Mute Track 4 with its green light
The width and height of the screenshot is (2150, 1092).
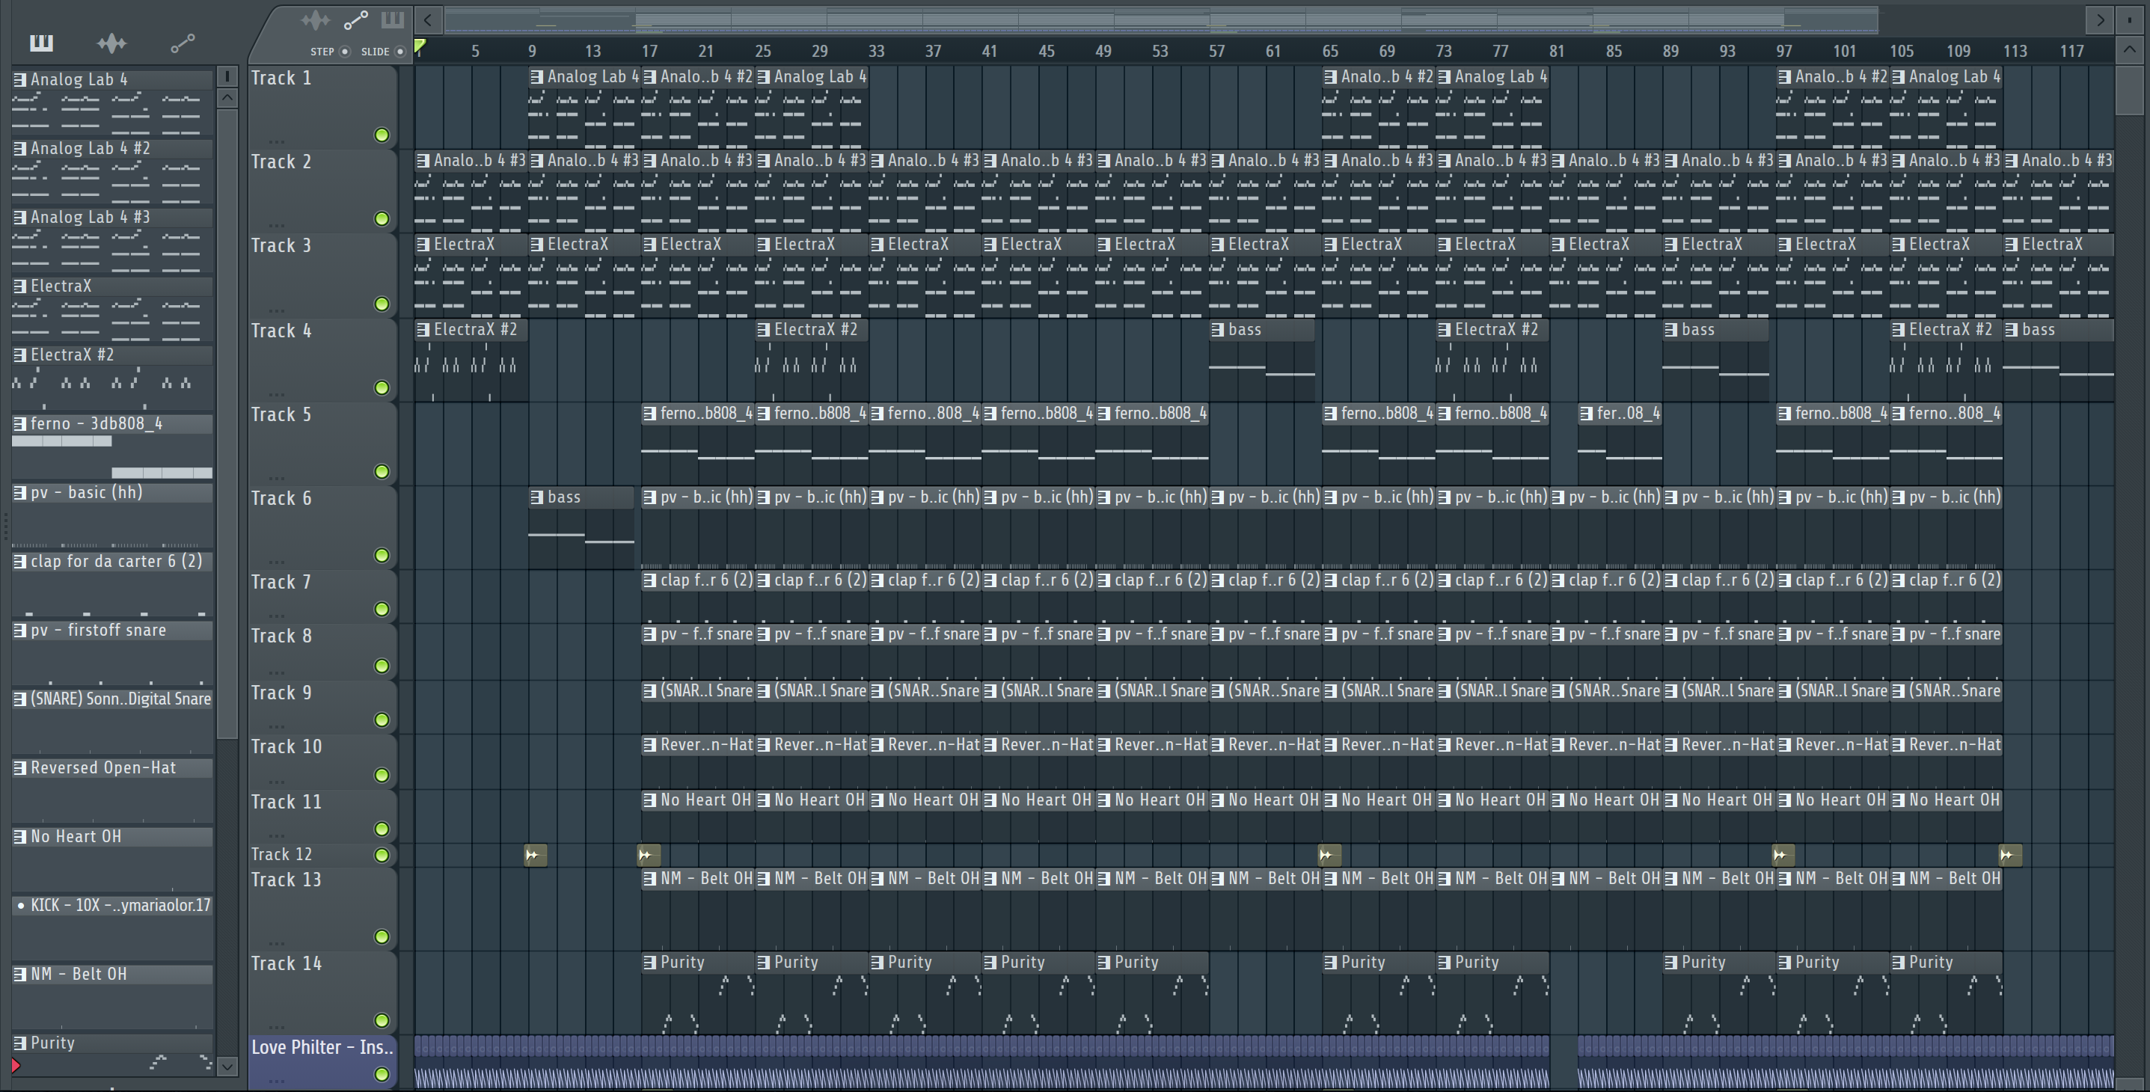click(x=382, y=388)
